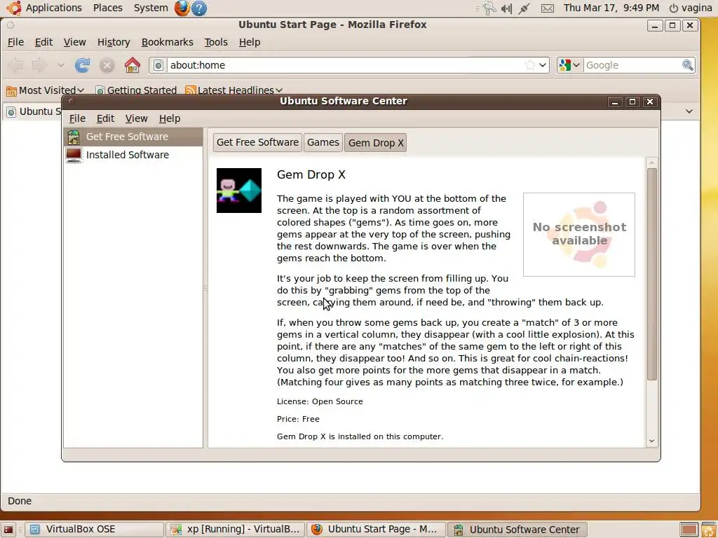
Task: Click the description pane scrollbar thumb
Action: 651,274
